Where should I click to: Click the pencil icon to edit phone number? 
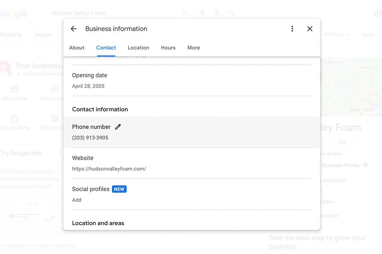point(118,127)
